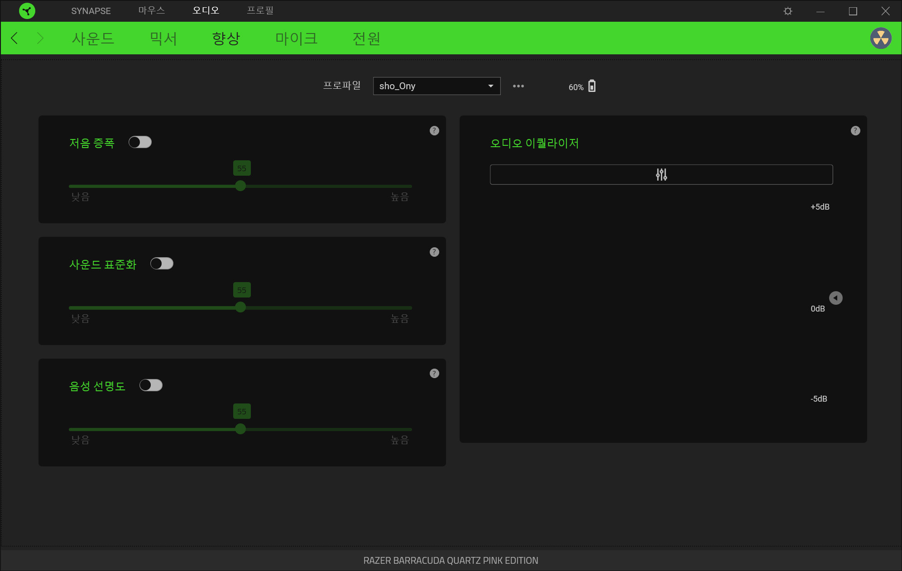Open the sho_Ony profile dropdown

[437, 86]
